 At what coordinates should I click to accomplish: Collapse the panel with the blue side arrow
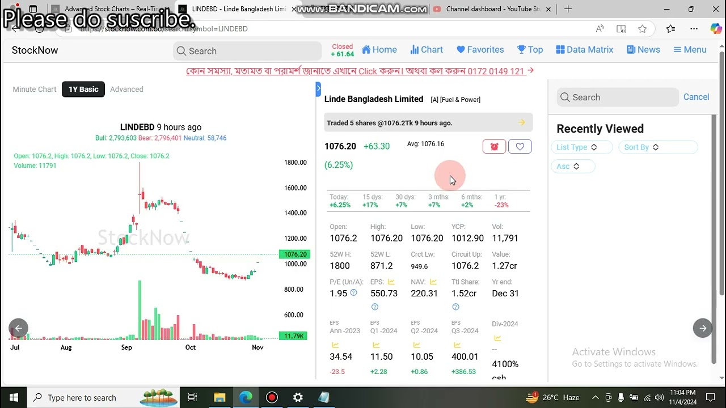pyautogui.click(x=318, y=89)
